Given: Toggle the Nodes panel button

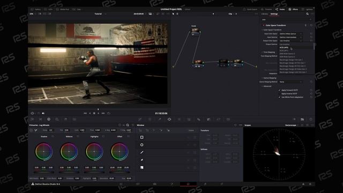Looking at the screenshot, I should coord(280,10).
